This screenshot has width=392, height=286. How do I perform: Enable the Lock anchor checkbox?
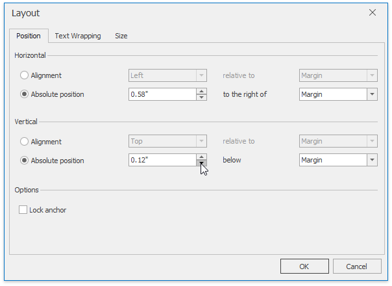(23, 210)
